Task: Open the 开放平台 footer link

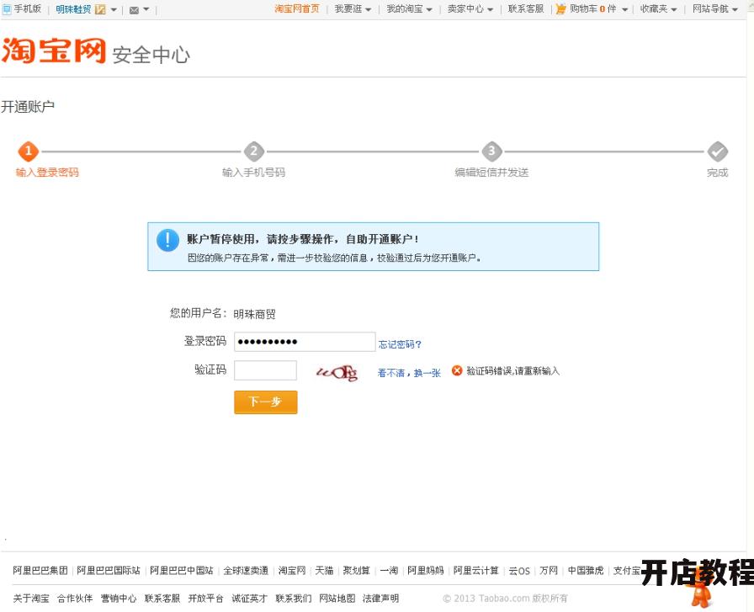Action: pyautogui.click(x=206, y=599)
